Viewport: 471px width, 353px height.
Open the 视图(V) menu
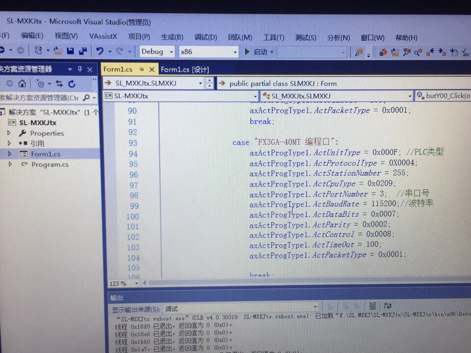click(x=66, y=36)
